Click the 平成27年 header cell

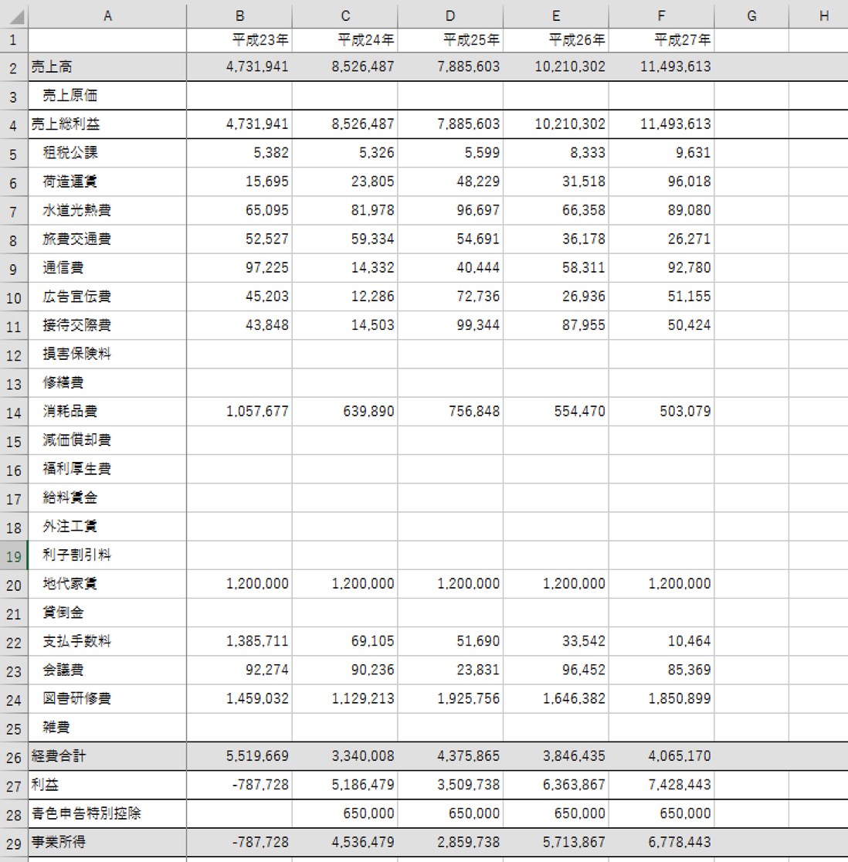pyautogui.click(x=661, y=40)
